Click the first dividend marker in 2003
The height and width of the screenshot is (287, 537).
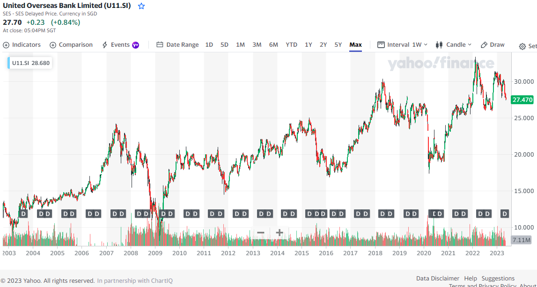tap(23, 214)
